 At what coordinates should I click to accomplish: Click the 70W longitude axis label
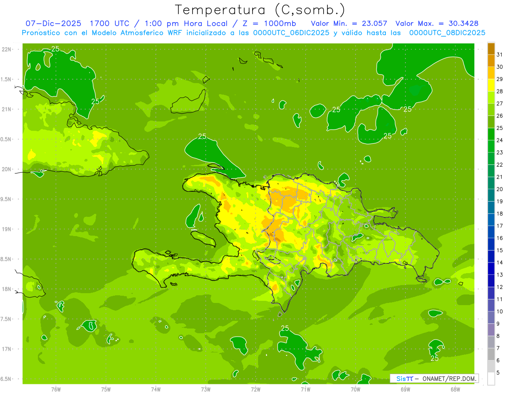coord(356,389)
